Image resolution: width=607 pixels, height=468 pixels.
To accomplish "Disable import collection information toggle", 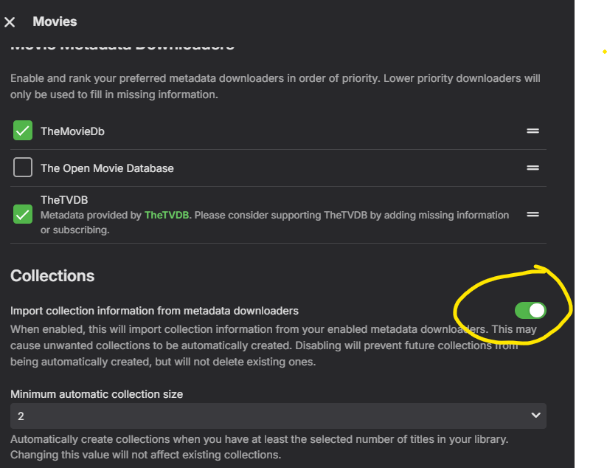I will pos(530,310).
